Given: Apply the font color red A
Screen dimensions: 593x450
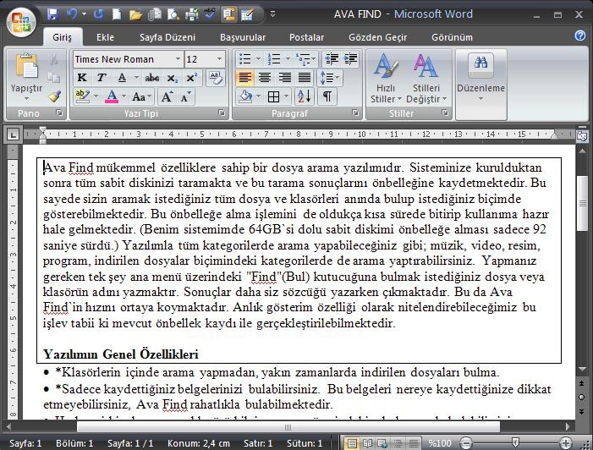Looking at the screenshot, I should (112, 96).
